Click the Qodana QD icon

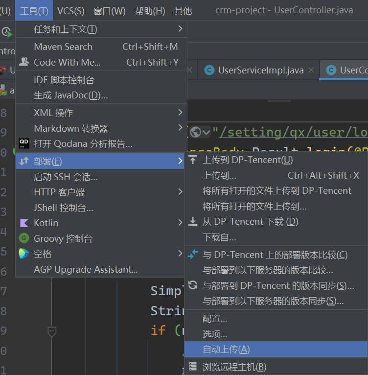coord(24,143)
